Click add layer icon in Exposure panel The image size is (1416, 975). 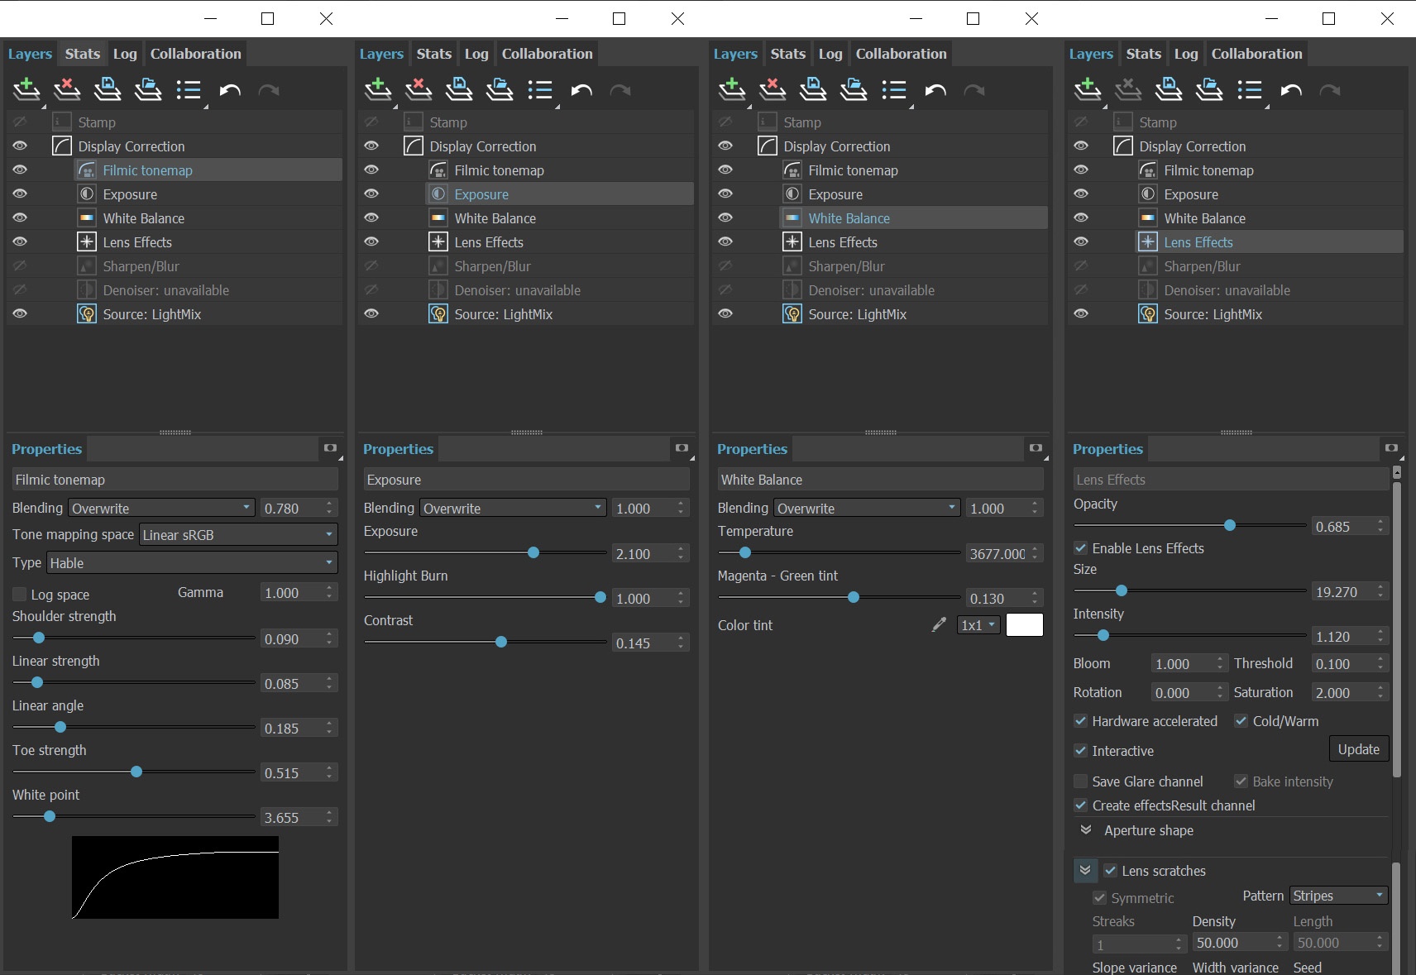(x=378, y=88)
